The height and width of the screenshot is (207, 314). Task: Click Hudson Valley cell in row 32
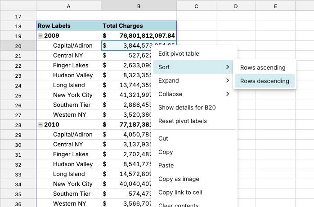(x=69, y=164)
